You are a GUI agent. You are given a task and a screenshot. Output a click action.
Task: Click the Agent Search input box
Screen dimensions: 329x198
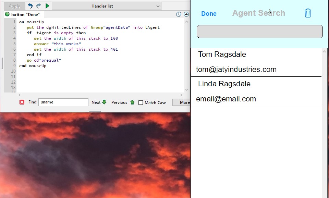point(259,32)
